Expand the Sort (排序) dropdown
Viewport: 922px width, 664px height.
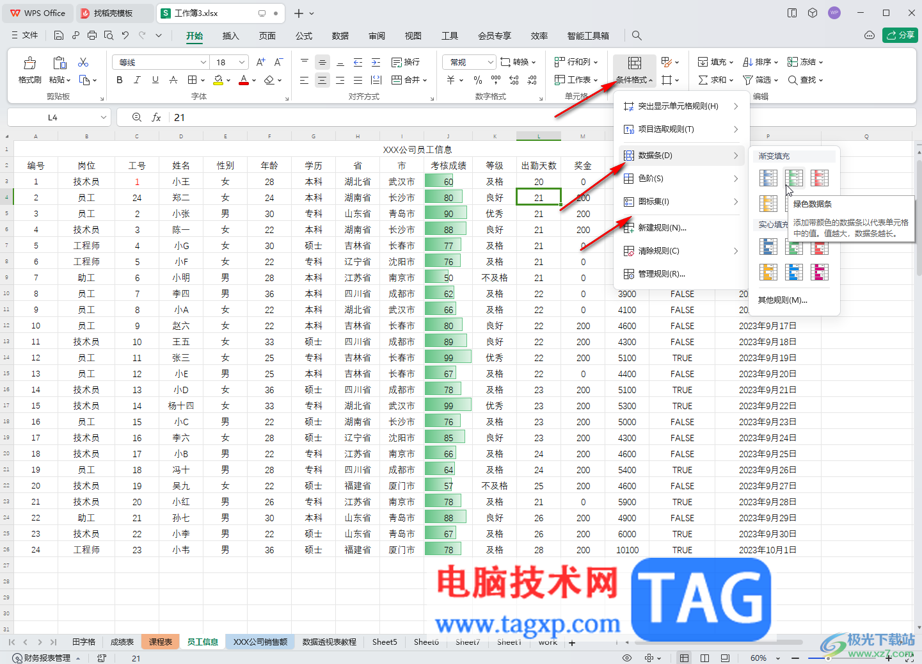click(776, 62)
